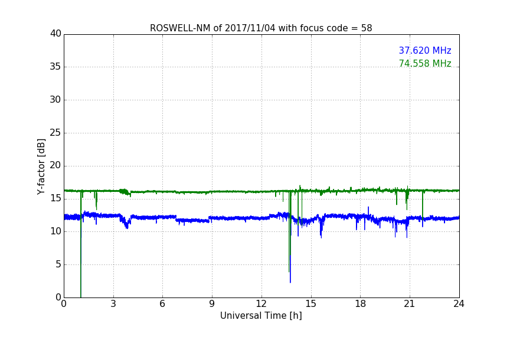Click the x-axis tick label 18

tap(361, 304)
